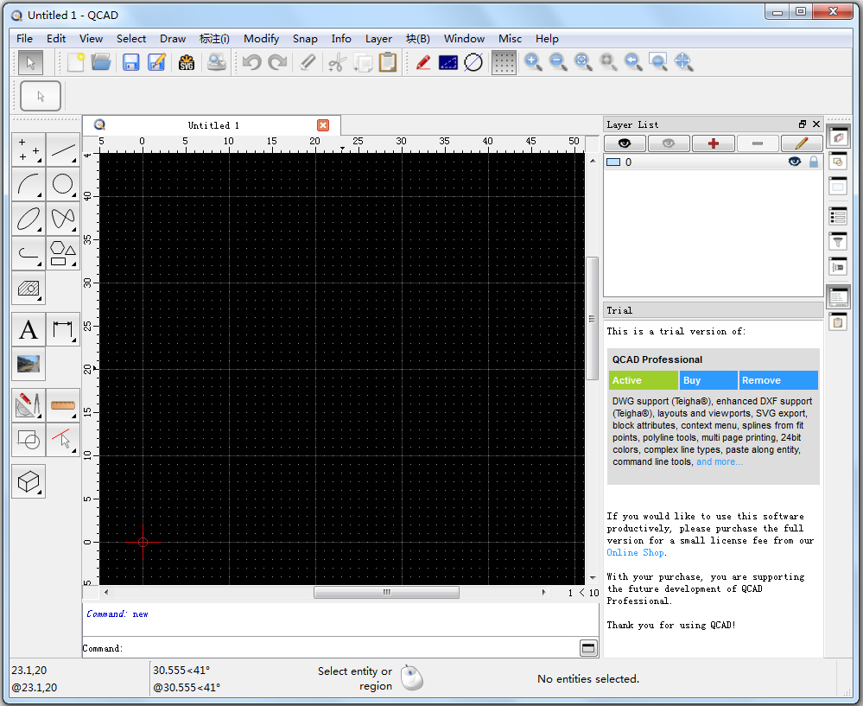
Task: Toggle visibility of layer 0
Action: tap(794, 162)
